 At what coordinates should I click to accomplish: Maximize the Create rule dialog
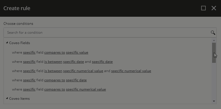[203, 8]
